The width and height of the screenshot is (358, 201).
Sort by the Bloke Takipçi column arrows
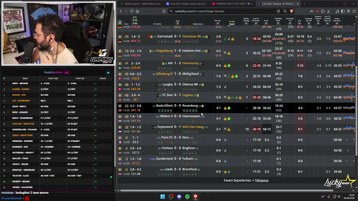[246, 23]
